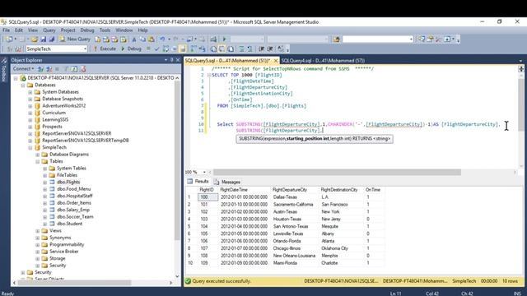Click the Connect icon in SQL editor toolbar

point(9,49)
